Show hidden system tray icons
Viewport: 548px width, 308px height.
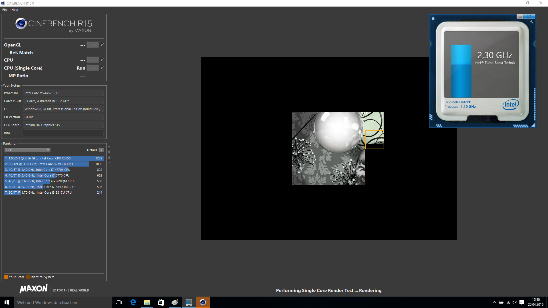[494, 302]
